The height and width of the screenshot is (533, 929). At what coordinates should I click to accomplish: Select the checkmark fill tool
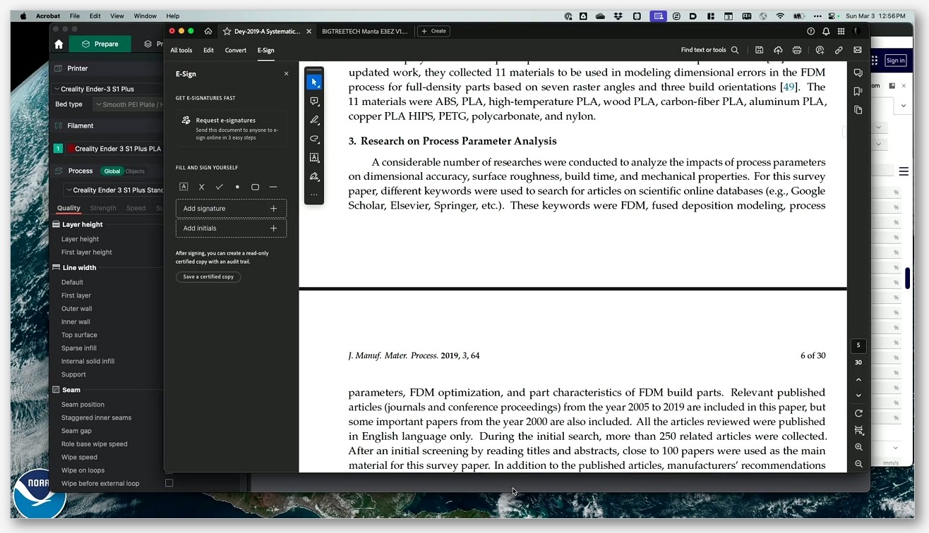pos(220,187)
